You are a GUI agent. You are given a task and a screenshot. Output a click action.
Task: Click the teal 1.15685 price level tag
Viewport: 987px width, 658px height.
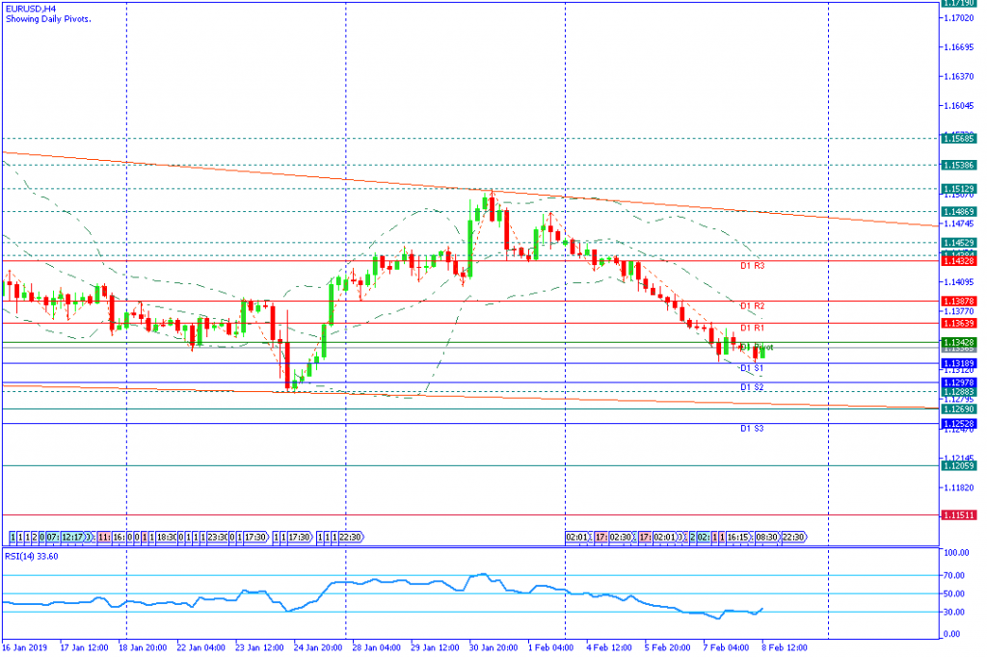point(960,139)
